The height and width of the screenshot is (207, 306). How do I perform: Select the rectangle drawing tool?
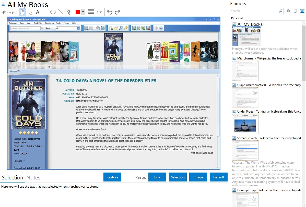(x=45, y=12)
